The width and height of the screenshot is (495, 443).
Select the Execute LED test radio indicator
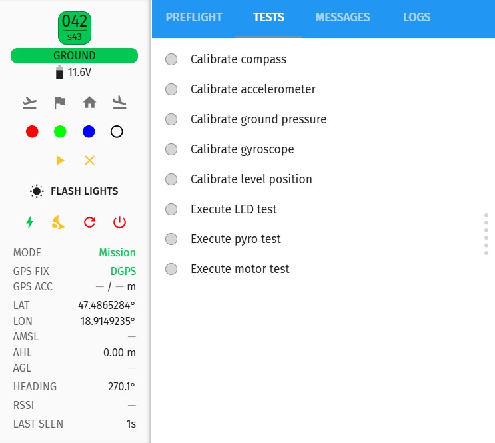point(171,209)
